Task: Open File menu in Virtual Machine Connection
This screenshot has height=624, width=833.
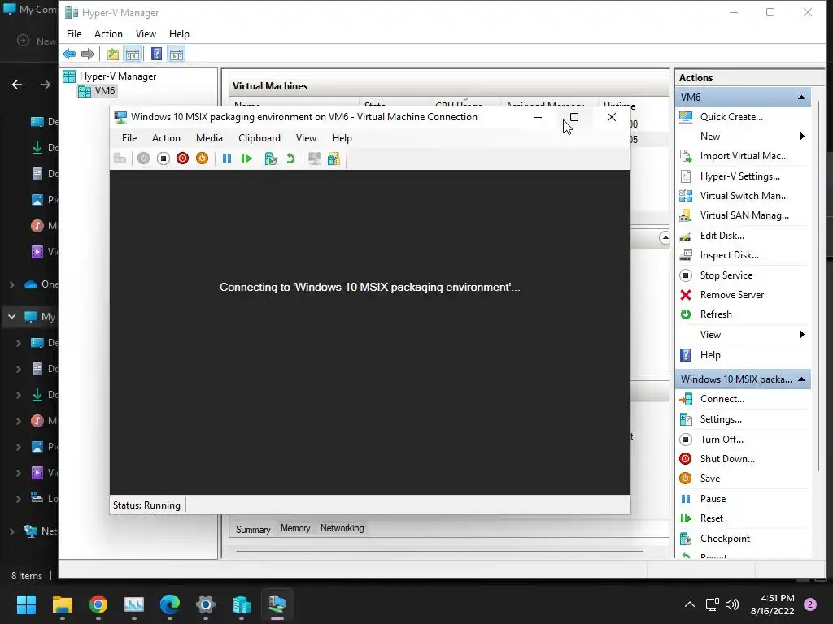Action: click(x=129, y=138)
